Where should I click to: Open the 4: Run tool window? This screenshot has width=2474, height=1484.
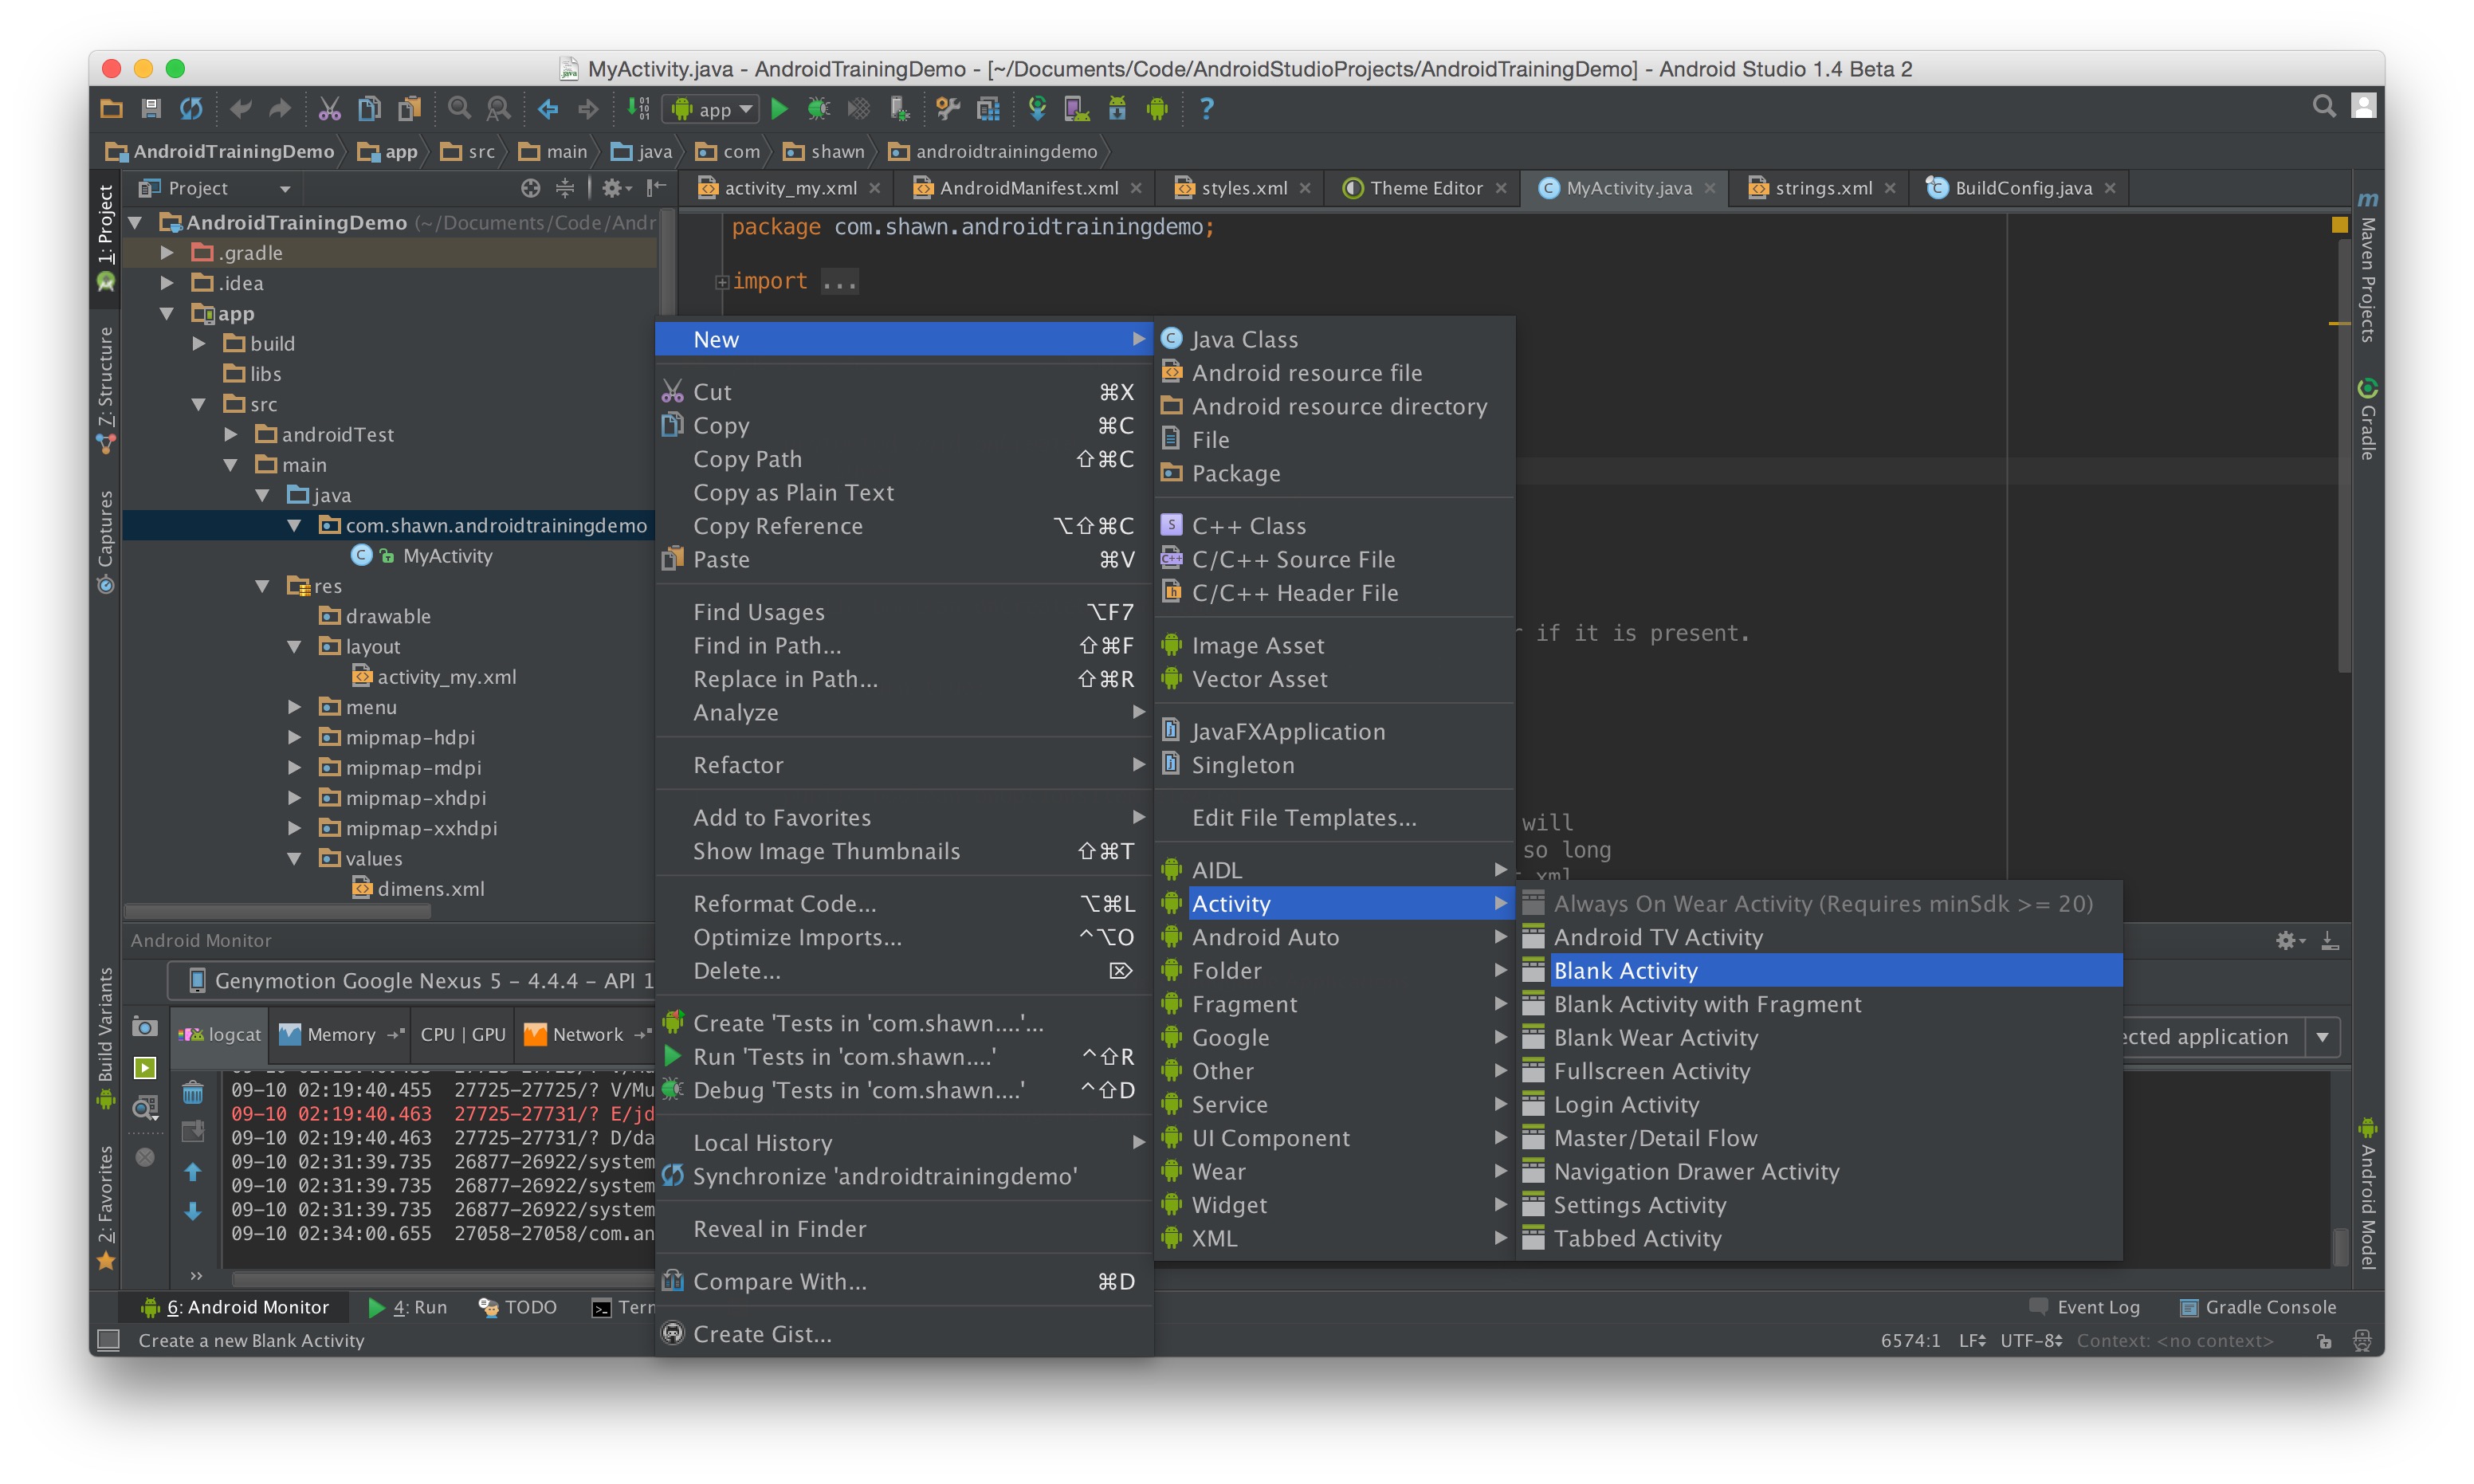[407, 1307]
